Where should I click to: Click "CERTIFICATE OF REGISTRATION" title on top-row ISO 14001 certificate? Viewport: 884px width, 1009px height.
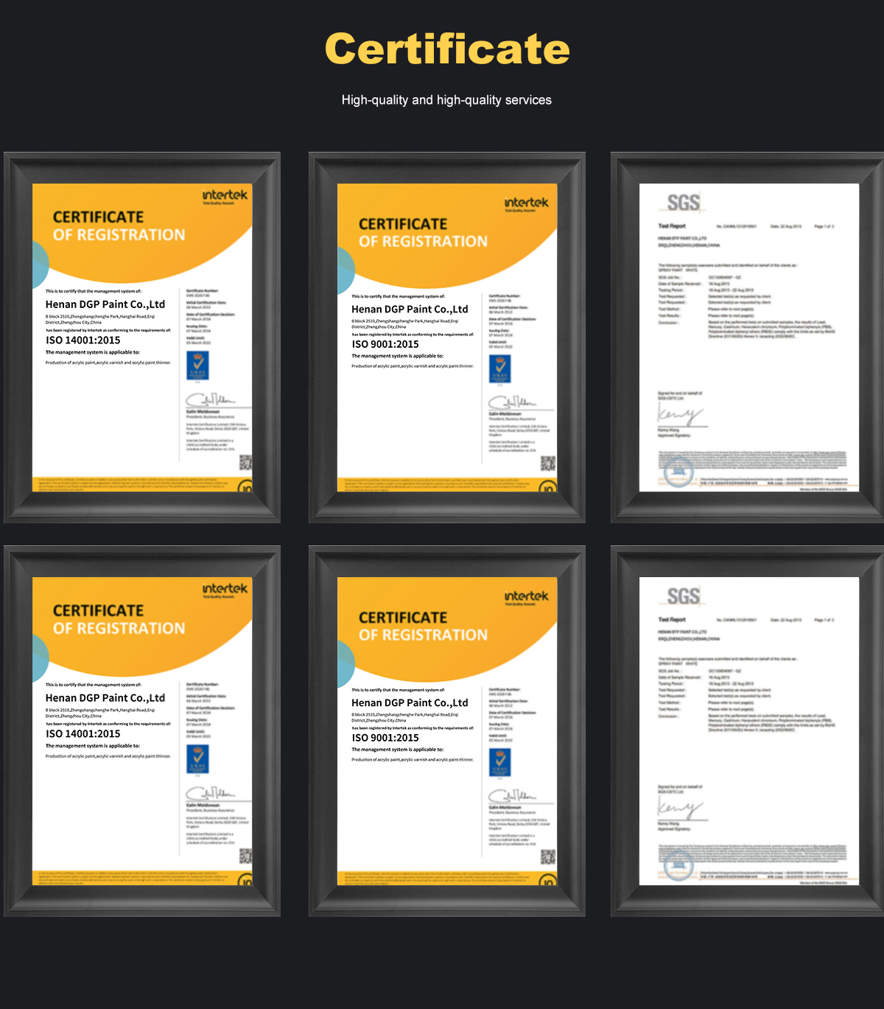tap(119, 226)
